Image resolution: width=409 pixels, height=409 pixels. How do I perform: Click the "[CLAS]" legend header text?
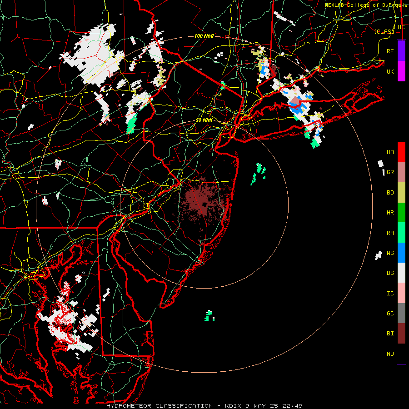click(x=384, y=31)
